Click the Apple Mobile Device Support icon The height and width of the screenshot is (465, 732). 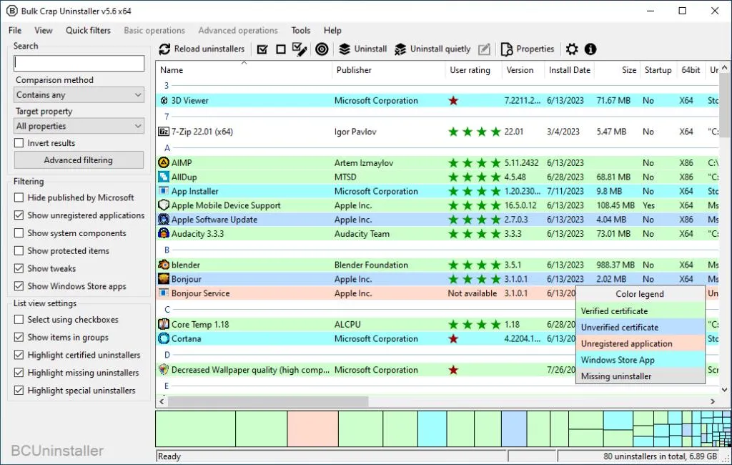pos(164,205)
